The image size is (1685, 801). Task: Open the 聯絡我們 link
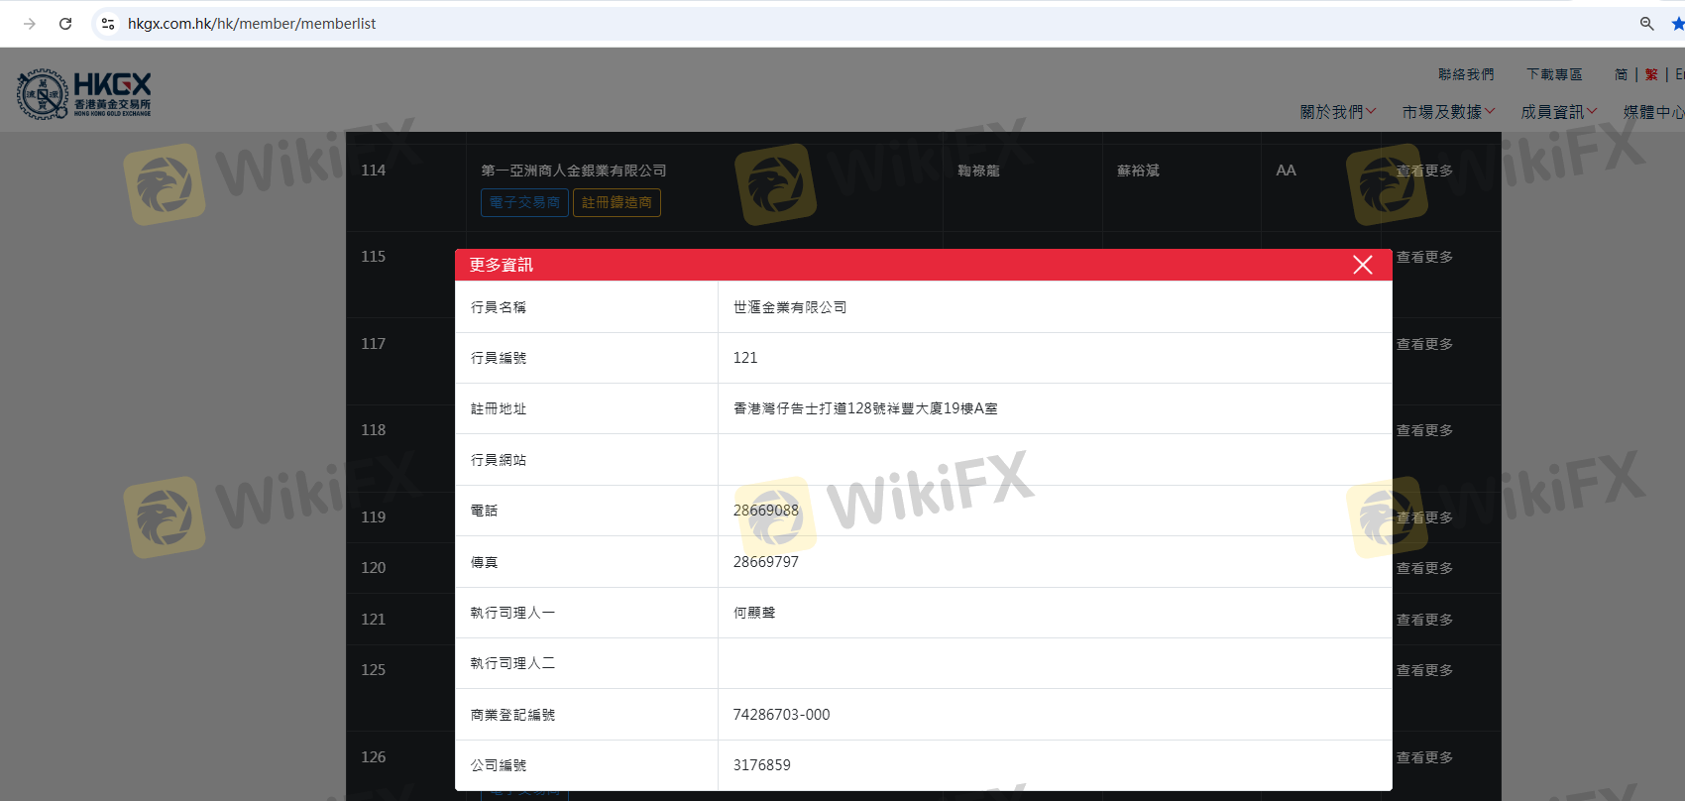point(1466,74)
